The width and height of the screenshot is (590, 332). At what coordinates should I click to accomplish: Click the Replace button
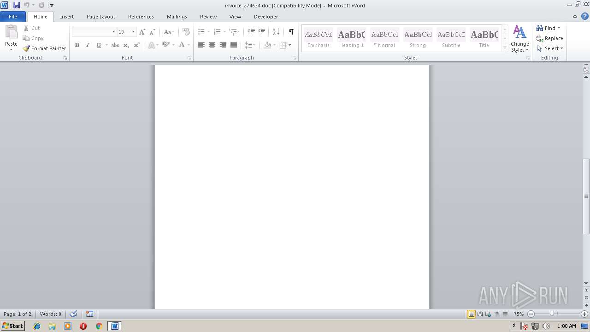(549, 38)
